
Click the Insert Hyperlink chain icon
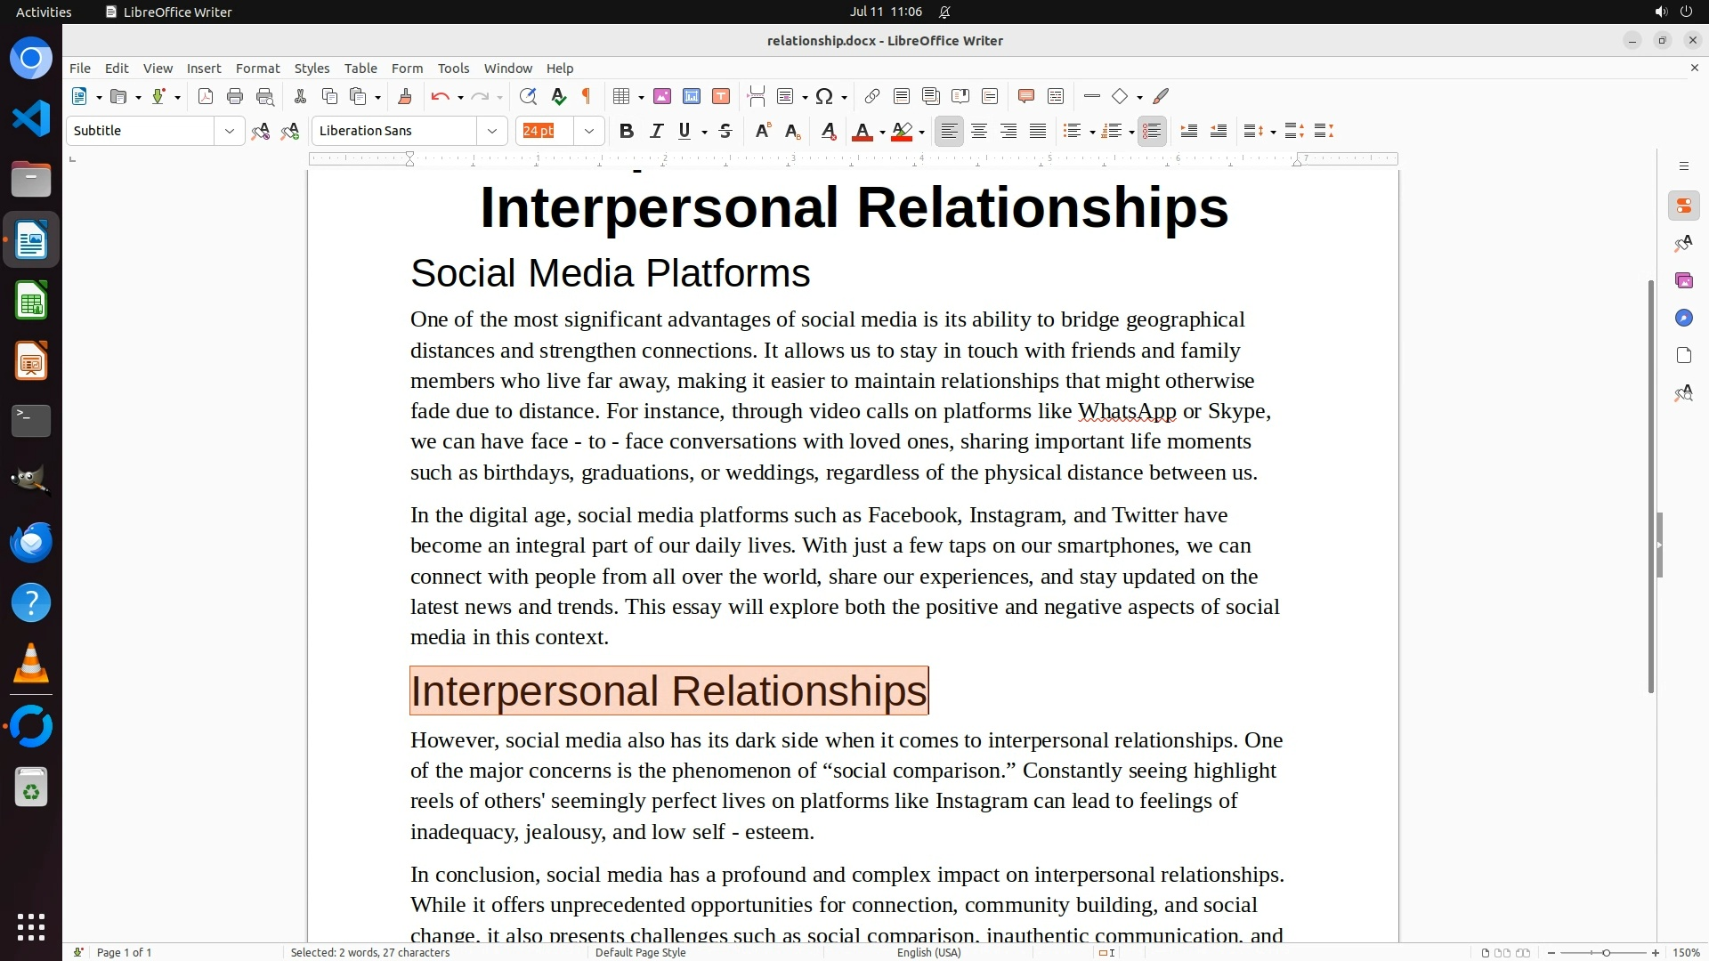tap(872, 97)
